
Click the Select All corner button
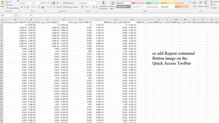2,19
